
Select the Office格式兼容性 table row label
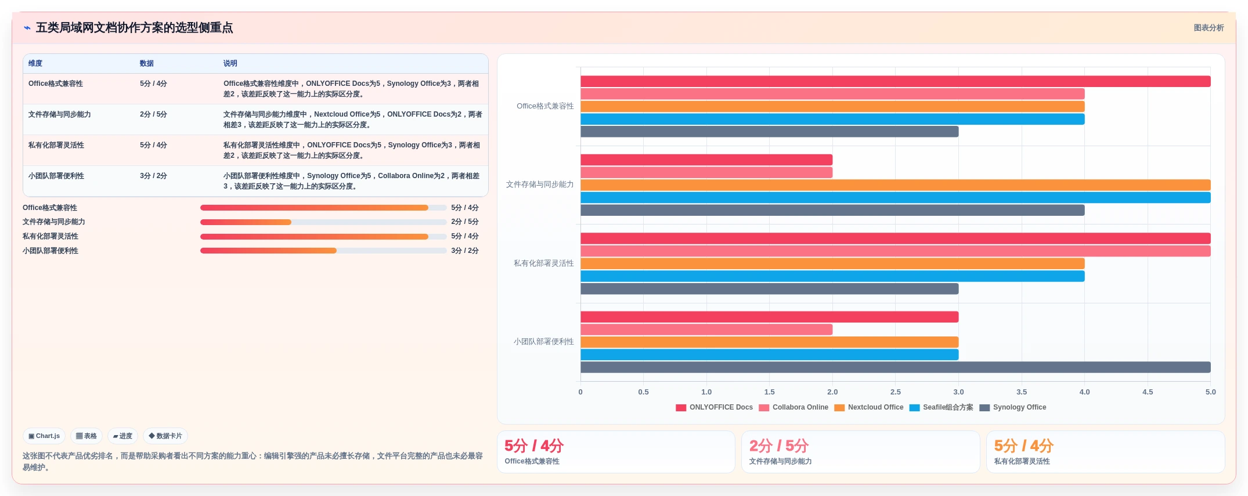coord(56,84)
